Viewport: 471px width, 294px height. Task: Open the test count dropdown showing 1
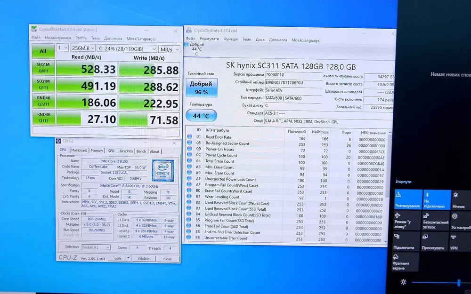click(62, 48)
